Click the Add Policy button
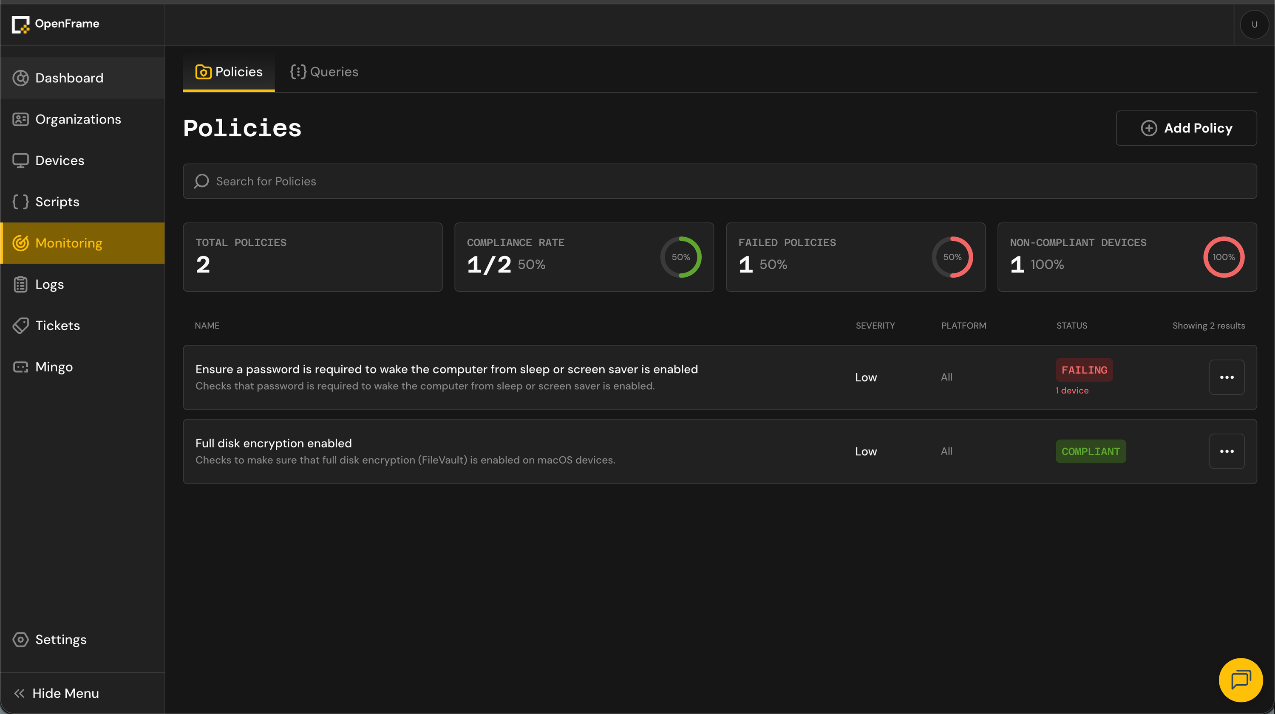 pyautogui.click(x=1186, y=128)
